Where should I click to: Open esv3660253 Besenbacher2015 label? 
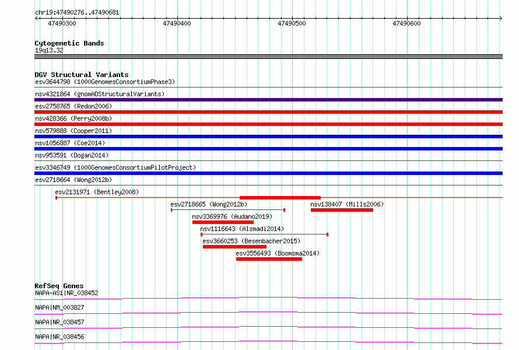(251, 241)
